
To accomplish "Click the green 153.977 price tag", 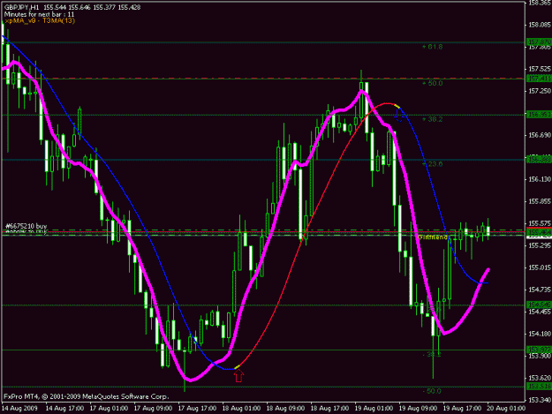I will tap(539, 350).
